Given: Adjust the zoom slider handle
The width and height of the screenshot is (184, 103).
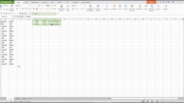Looking at the screenshot, I should (x=175, y=101).
